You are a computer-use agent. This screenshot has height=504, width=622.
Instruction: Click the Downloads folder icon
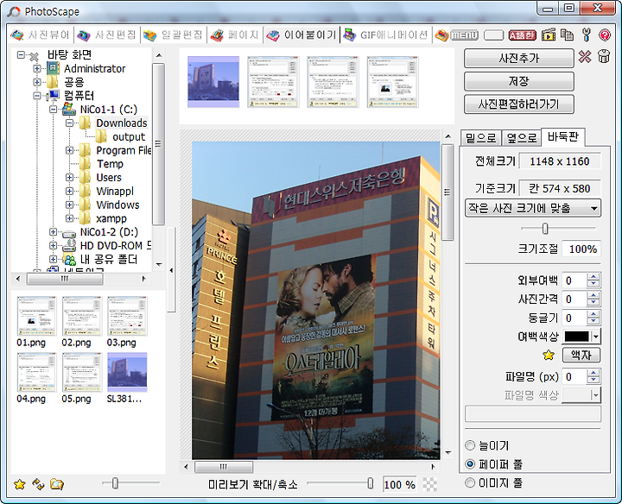(85, 123)
